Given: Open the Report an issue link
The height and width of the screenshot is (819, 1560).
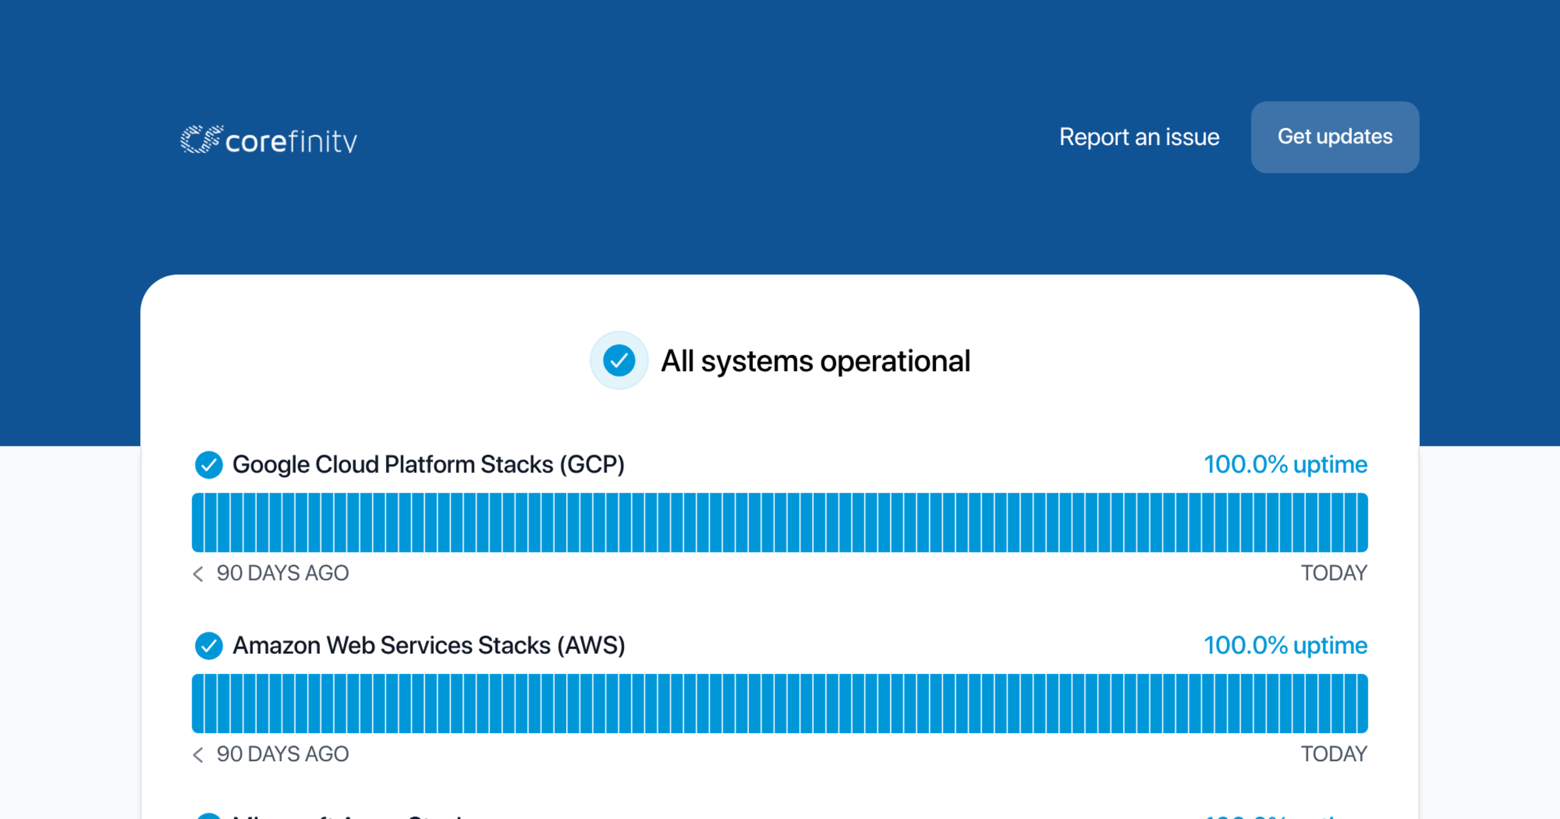Looking at the screenshot, I should point(1139,137).
